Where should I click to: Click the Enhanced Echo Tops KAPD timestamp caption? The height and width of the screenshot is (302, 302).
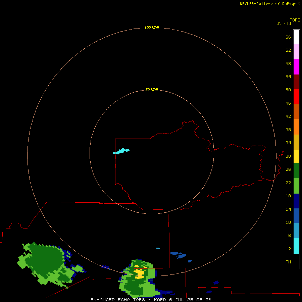(151, 300)
